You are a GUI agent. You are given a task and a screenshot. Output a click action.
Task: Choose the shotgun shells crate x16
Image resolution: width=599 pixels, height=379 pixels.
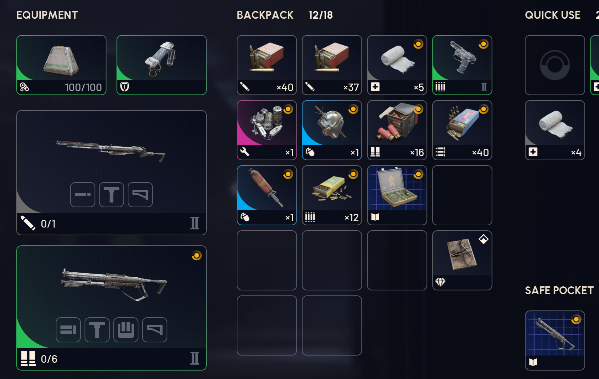point(397,130)
